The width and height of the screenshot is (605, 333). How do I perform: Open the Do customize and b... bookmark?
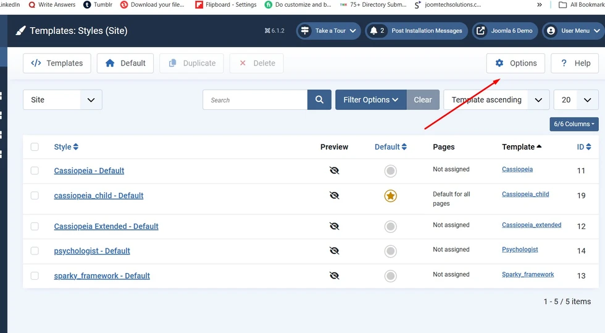298,5
